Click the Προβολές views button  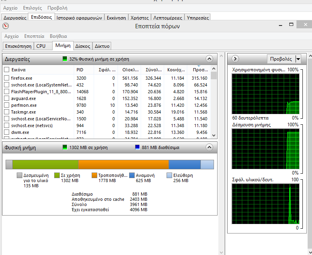281,59
